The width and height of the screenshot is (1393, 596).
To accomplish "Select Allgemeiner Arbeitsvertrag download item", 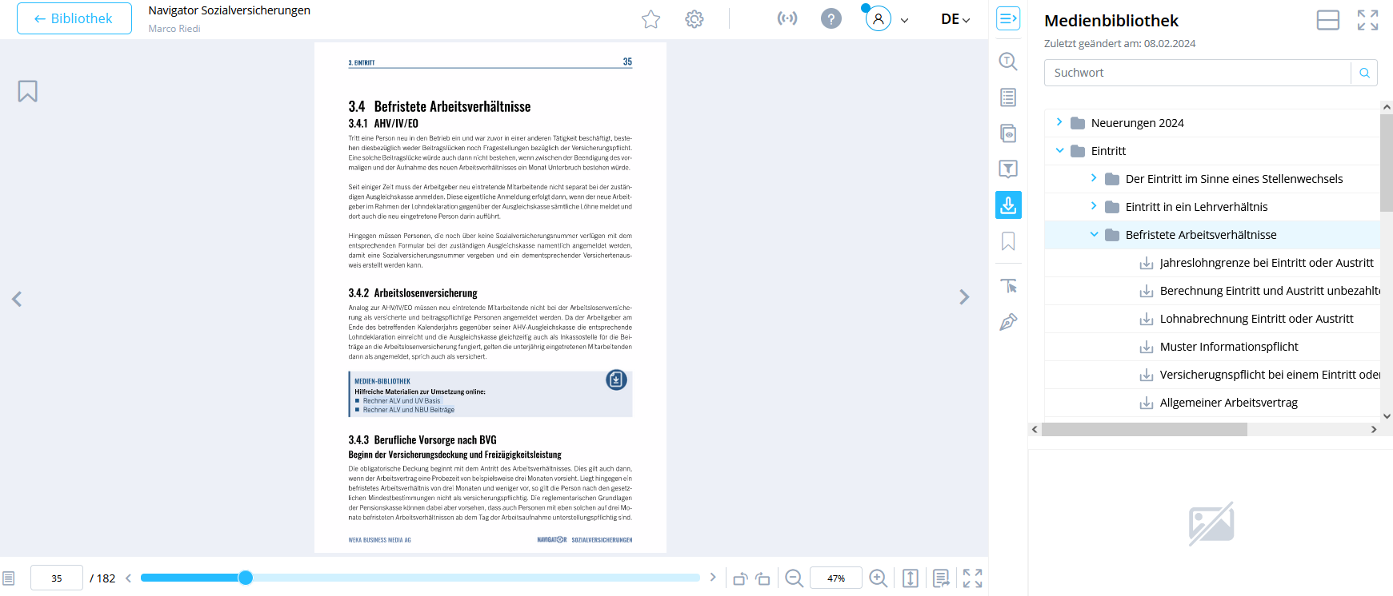I will point(1228,403).
